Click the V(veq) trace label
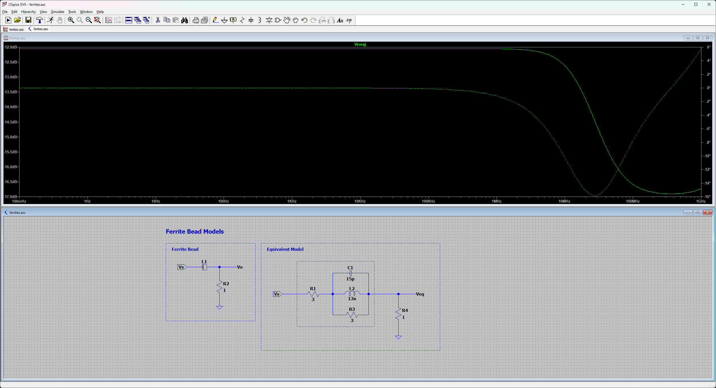Viewport: 716px width, 388px height. click(x=360, y=44)
